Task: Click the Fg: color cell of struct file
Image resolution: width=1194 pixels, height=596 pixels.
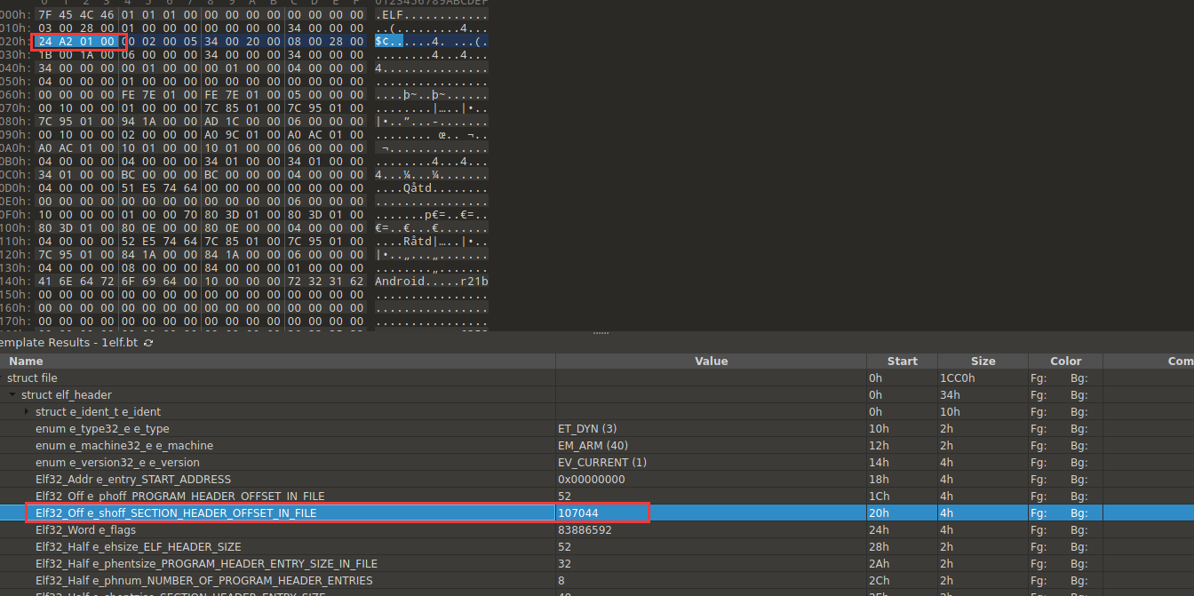Action: click(1039, 378)
